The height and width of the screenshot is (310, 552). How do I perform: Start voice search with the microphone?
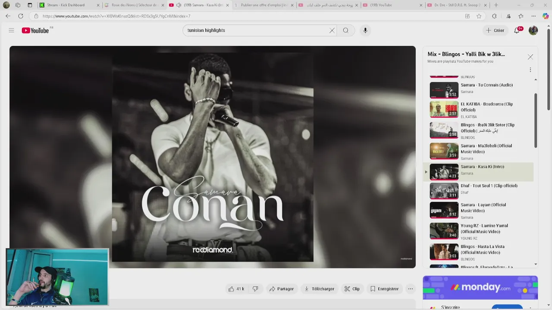365,31
